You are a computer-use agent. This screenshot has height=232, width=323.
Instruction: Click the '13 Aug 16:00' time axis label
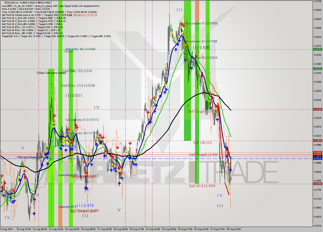[56, 229]
